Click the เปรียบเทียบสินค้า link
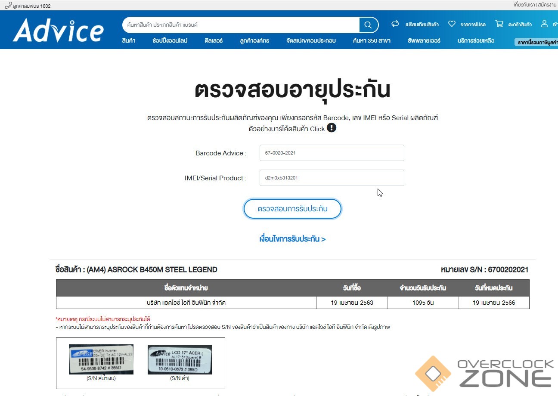Image resolution: width=558 pixels, height=396 pixels. coord(422,25)
